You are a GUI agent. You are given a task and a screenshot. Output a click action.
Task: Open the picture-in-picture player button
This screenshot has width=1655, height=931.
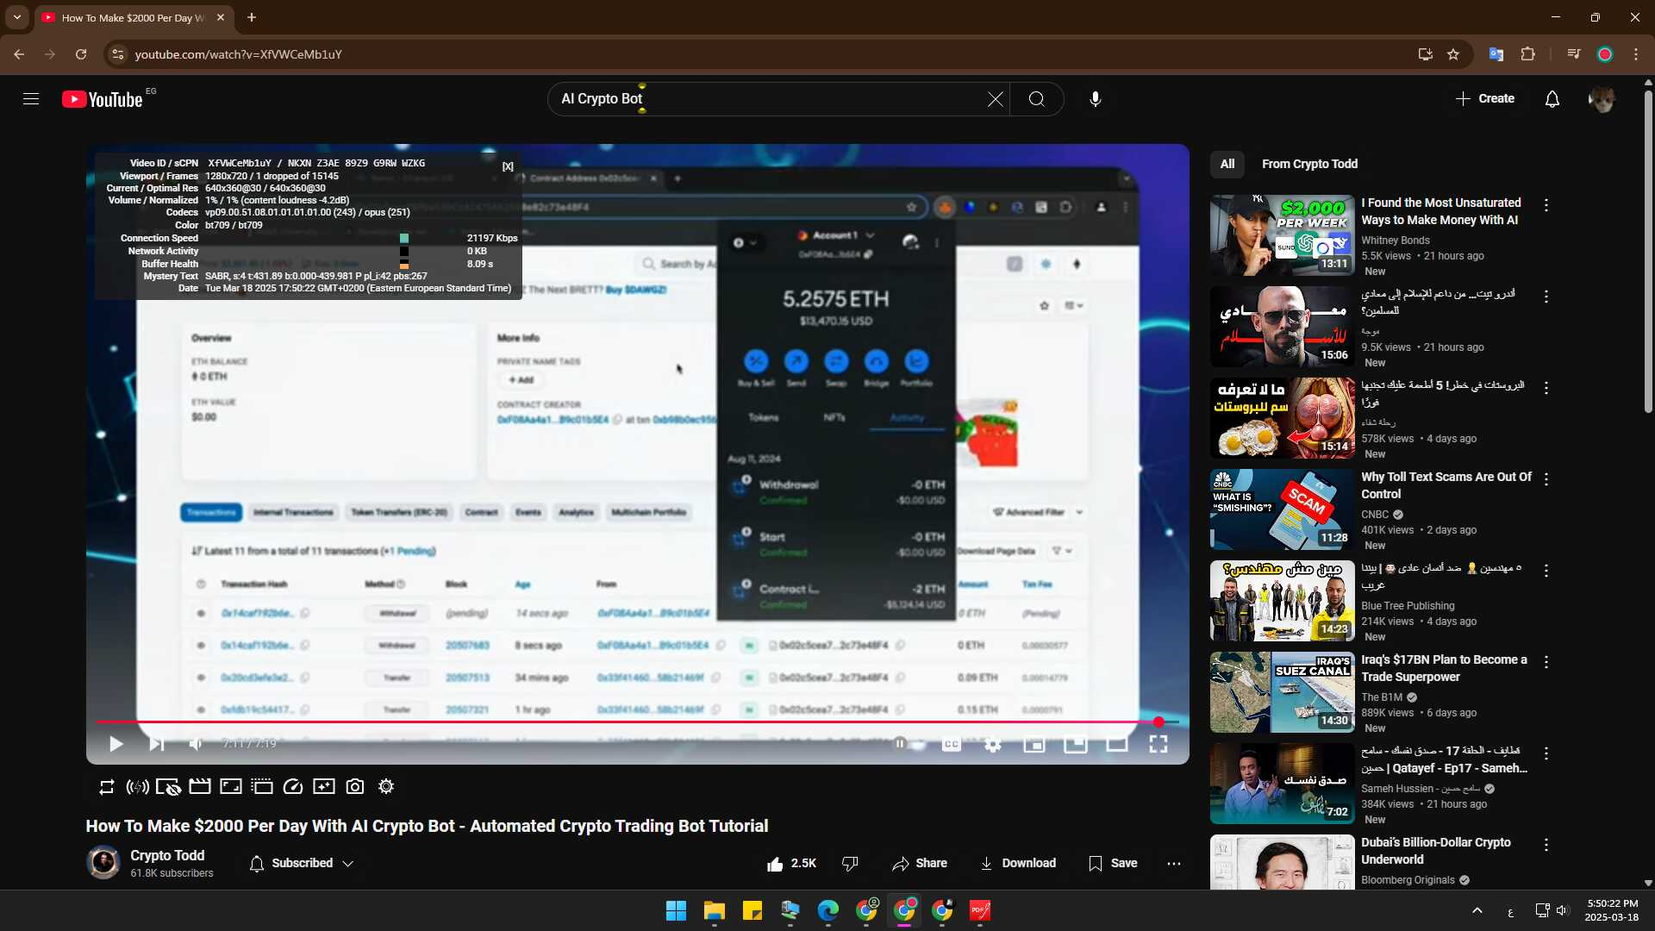point(1075,743)
